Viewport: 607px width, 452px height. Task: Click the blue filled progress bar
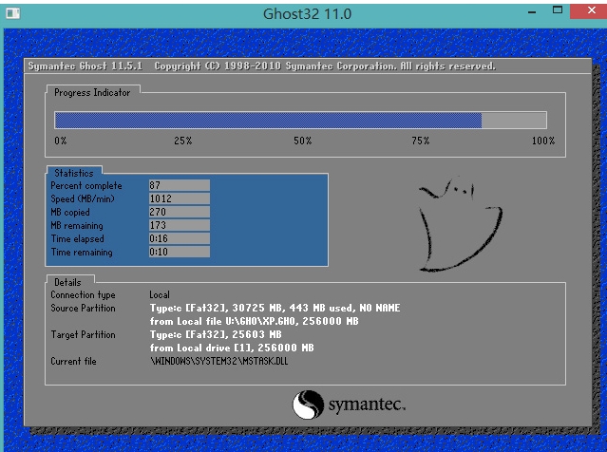click(268, 120)
